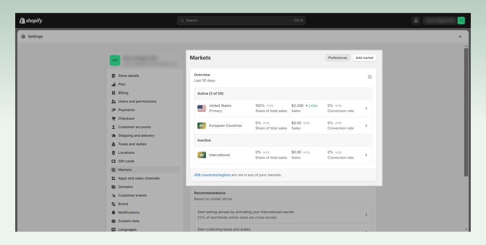
Task: Expand the International market row chevron
Action: click(x=366, y=155)
